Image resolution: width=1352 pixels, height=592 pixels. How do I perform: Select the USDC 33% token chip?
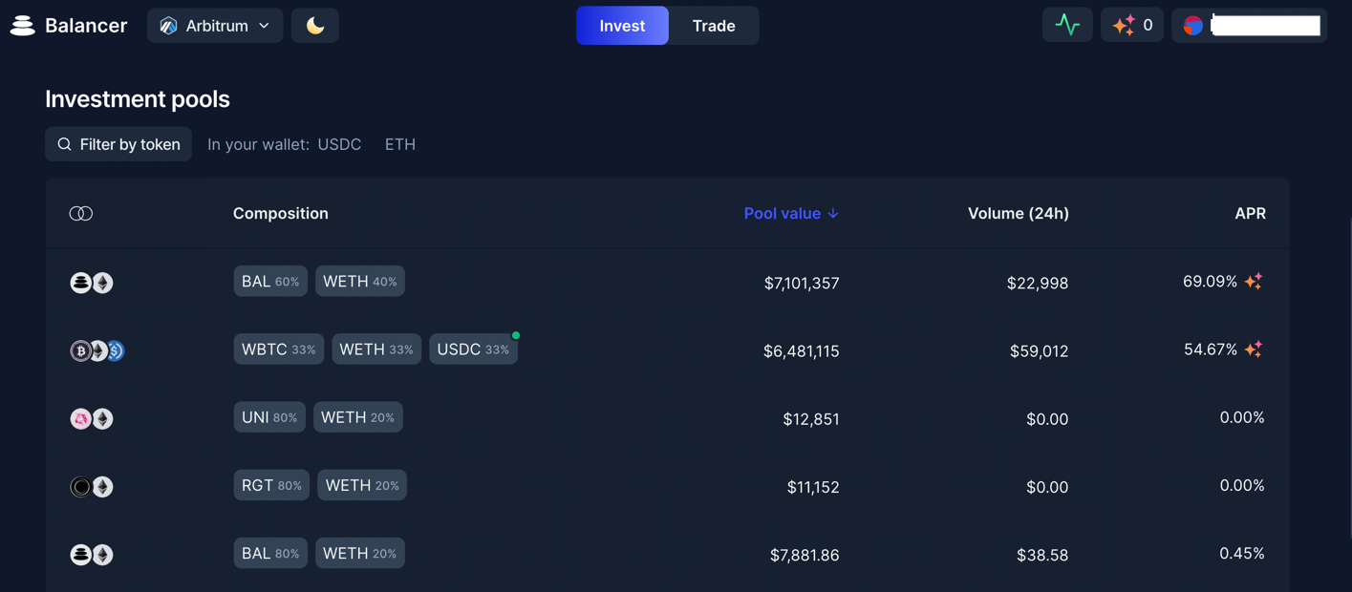click(x=473, y=349)
